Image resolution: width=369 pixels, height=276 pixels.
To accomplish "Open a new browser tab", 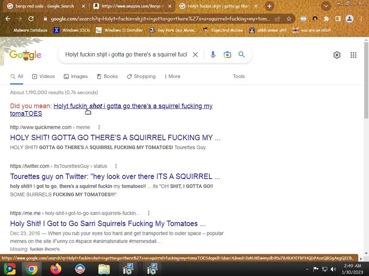I will [x=270, y=6].
